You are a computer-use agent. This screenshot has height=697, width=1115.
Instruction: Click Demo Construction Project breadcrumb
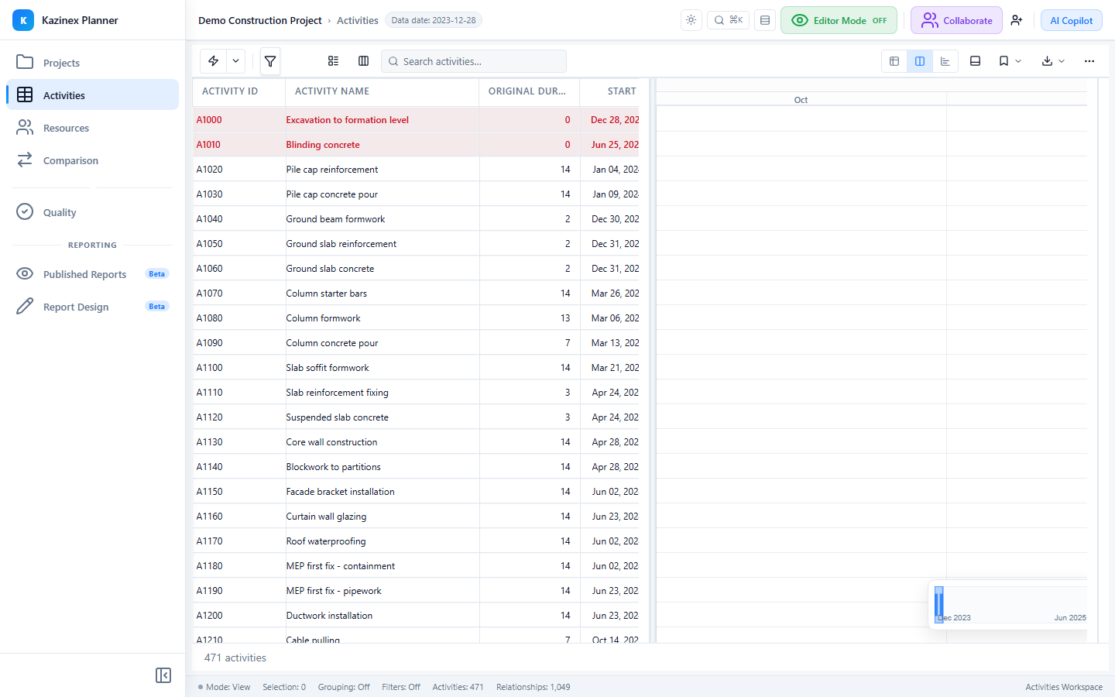(x=259, y=20)
